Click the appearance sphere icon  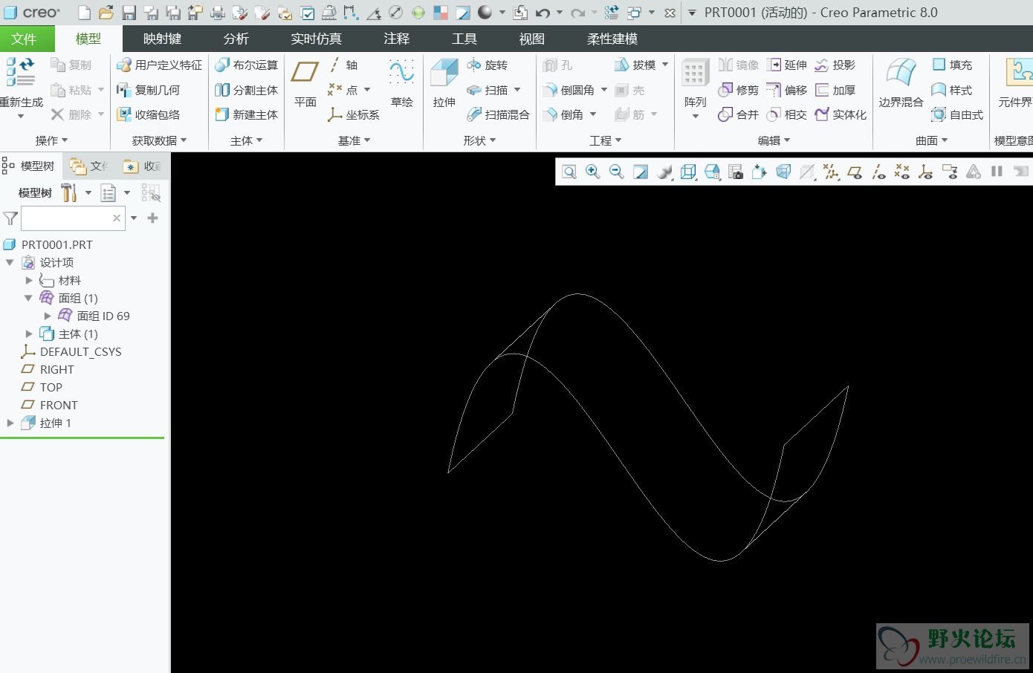click(x=485, y=12)
